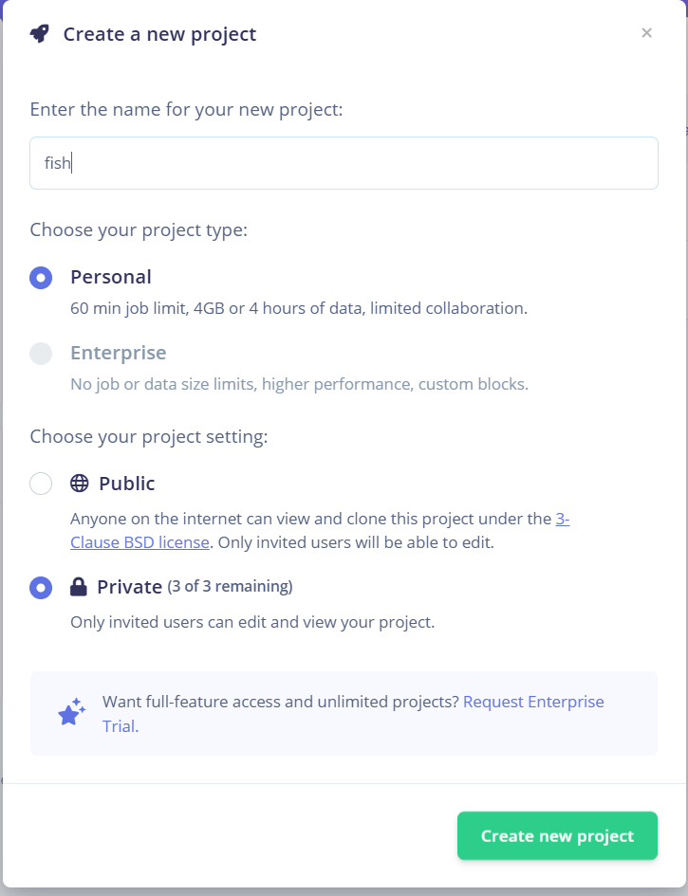This screenshot has height=896, width=688.
Task: Click the "Private" option label text
Action: tap(130, 587)
